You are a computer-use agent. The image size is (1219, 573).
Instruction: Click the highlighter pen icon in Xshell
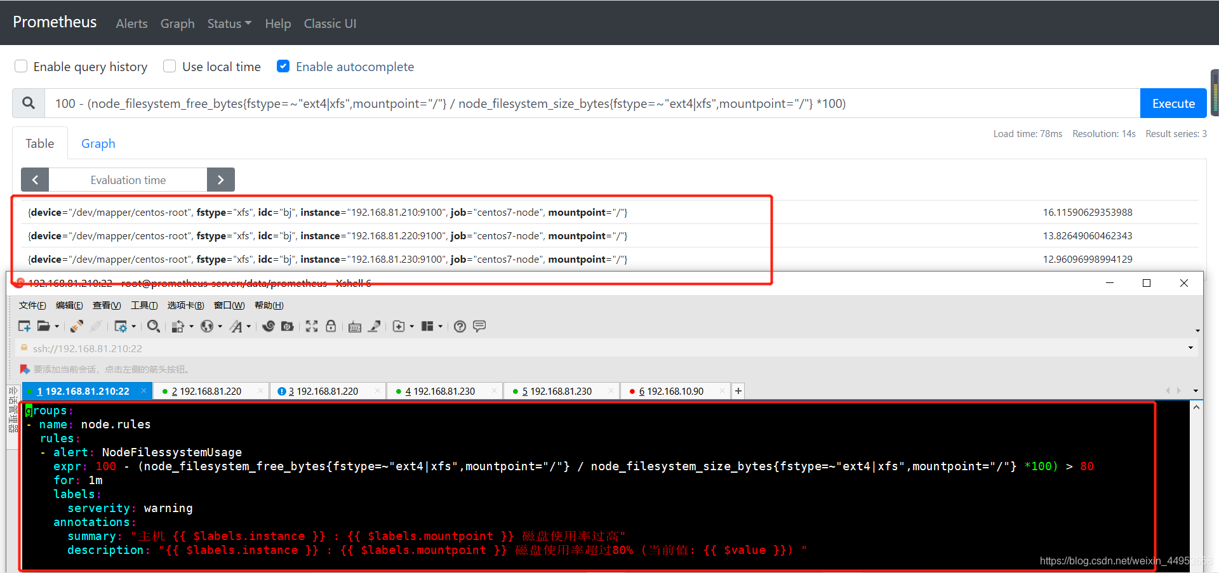click(x=375, y=326)
